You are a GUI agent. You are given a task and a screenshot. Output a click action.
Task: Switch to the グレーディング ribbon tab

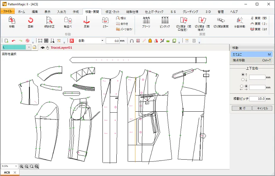point(190,11)
